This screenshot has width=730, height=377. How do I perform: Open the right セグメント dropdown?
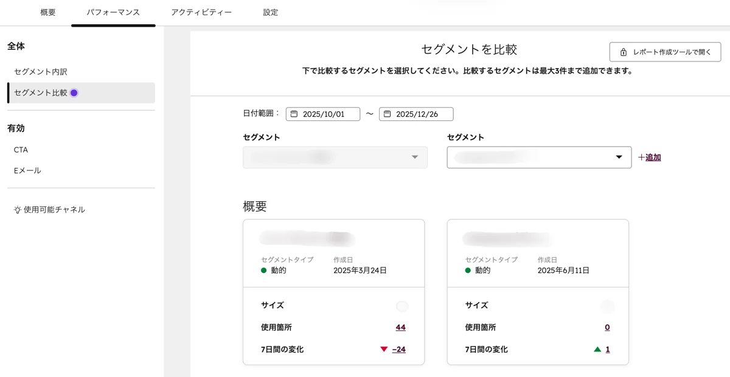pyautogui.click(x=538, y=157)
